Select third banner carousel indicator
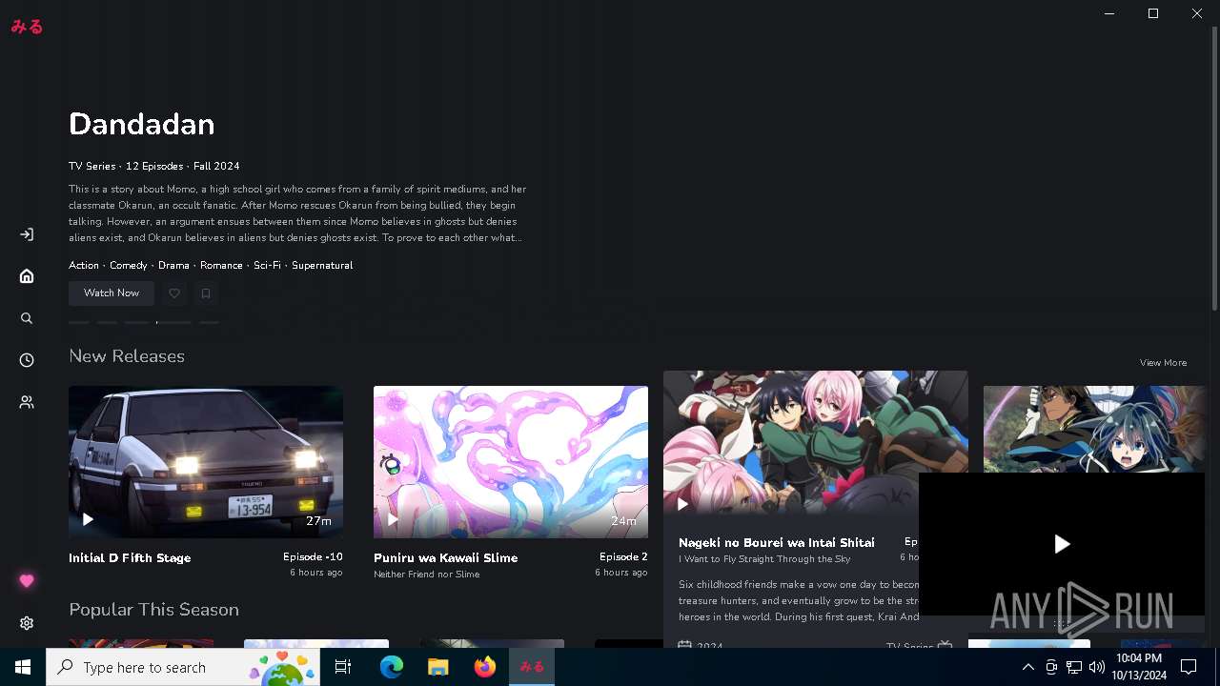Viewport: 1220px width, 686px height. 136,322
